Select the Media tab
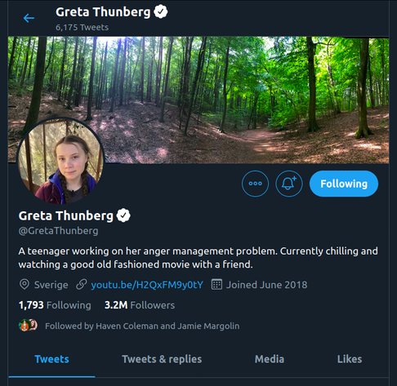The width and height of the screenshot is (397, 386). (270, 359)
